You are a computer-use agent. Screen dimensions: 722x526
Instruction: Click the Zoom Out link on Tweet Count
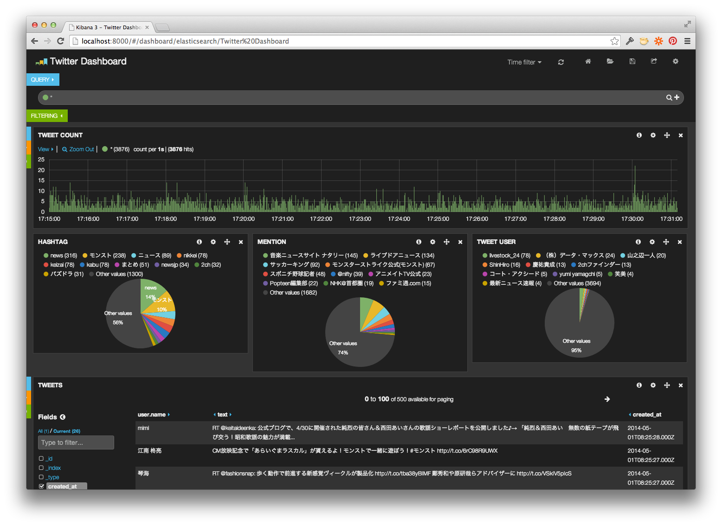tap(77, 149)
